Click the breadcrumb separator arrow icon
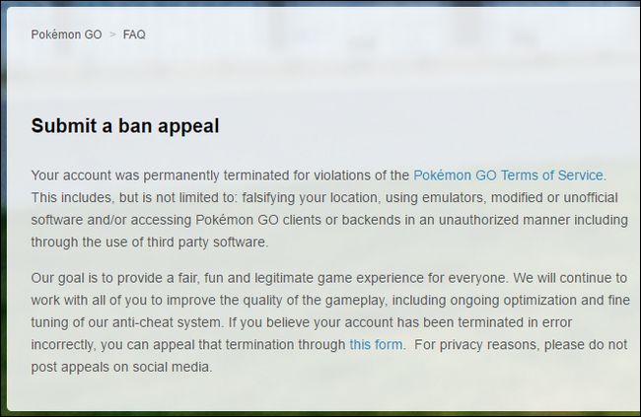 coord(112,35)
